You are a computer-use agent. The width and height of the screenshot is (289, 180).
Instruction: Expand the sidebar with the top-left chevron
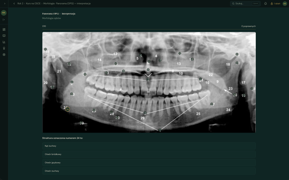pos(5,3)
